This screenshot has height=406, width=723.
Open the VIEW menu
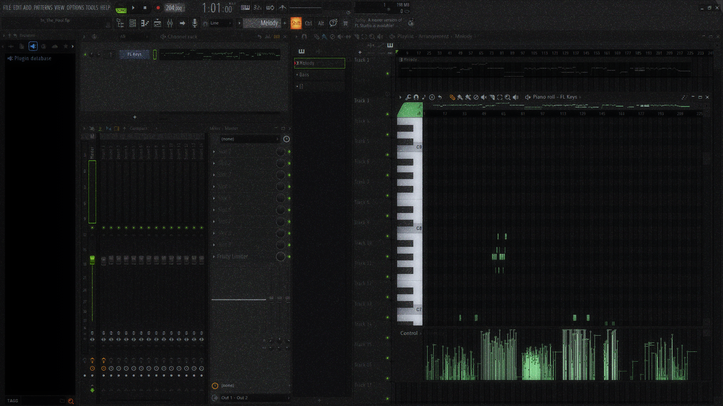pyautogui.click(x=59, y=8)
